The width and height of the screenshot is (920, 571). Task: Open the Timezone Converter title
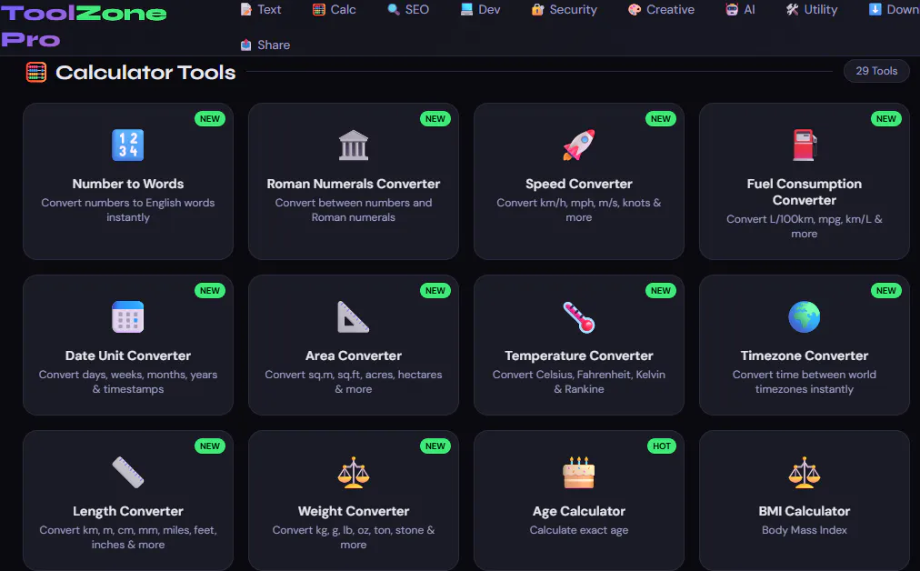(x=804, y=356)
